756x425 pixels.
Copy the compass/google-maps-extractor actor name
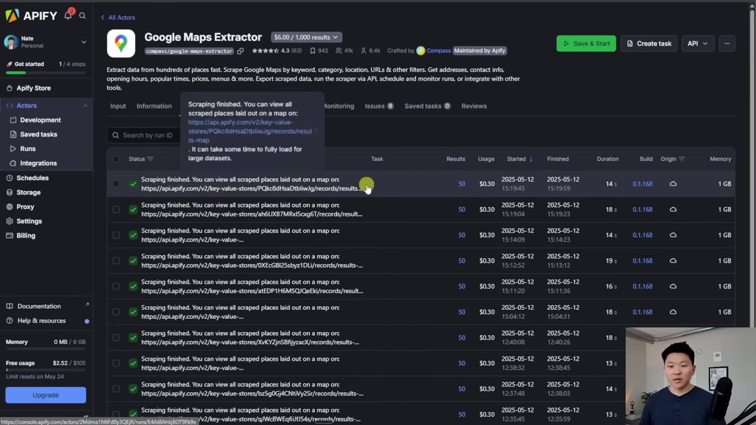click(x=240, y=51)
